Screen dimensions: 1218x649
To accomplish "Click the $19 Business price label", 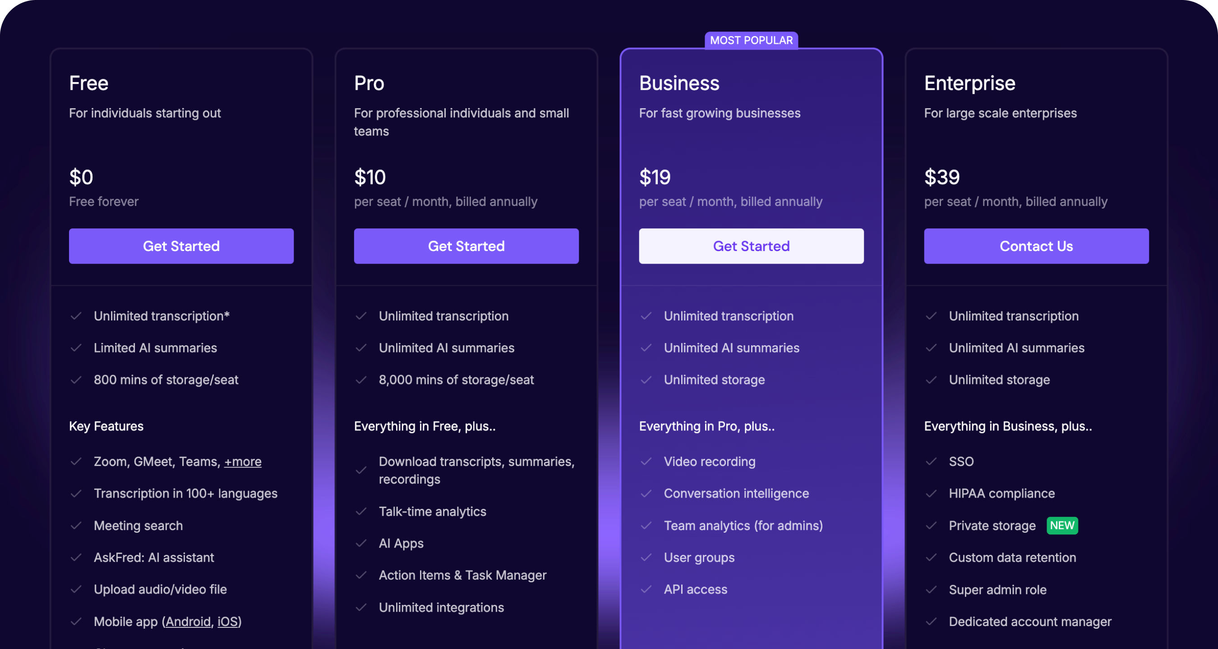I will pos(655,177).
